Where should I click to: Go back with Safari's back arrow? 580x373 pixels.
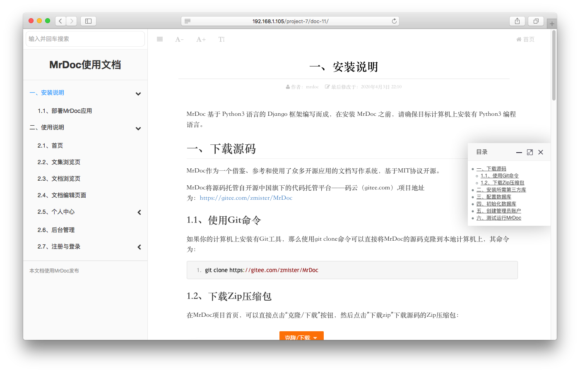(x=60, y=21)
